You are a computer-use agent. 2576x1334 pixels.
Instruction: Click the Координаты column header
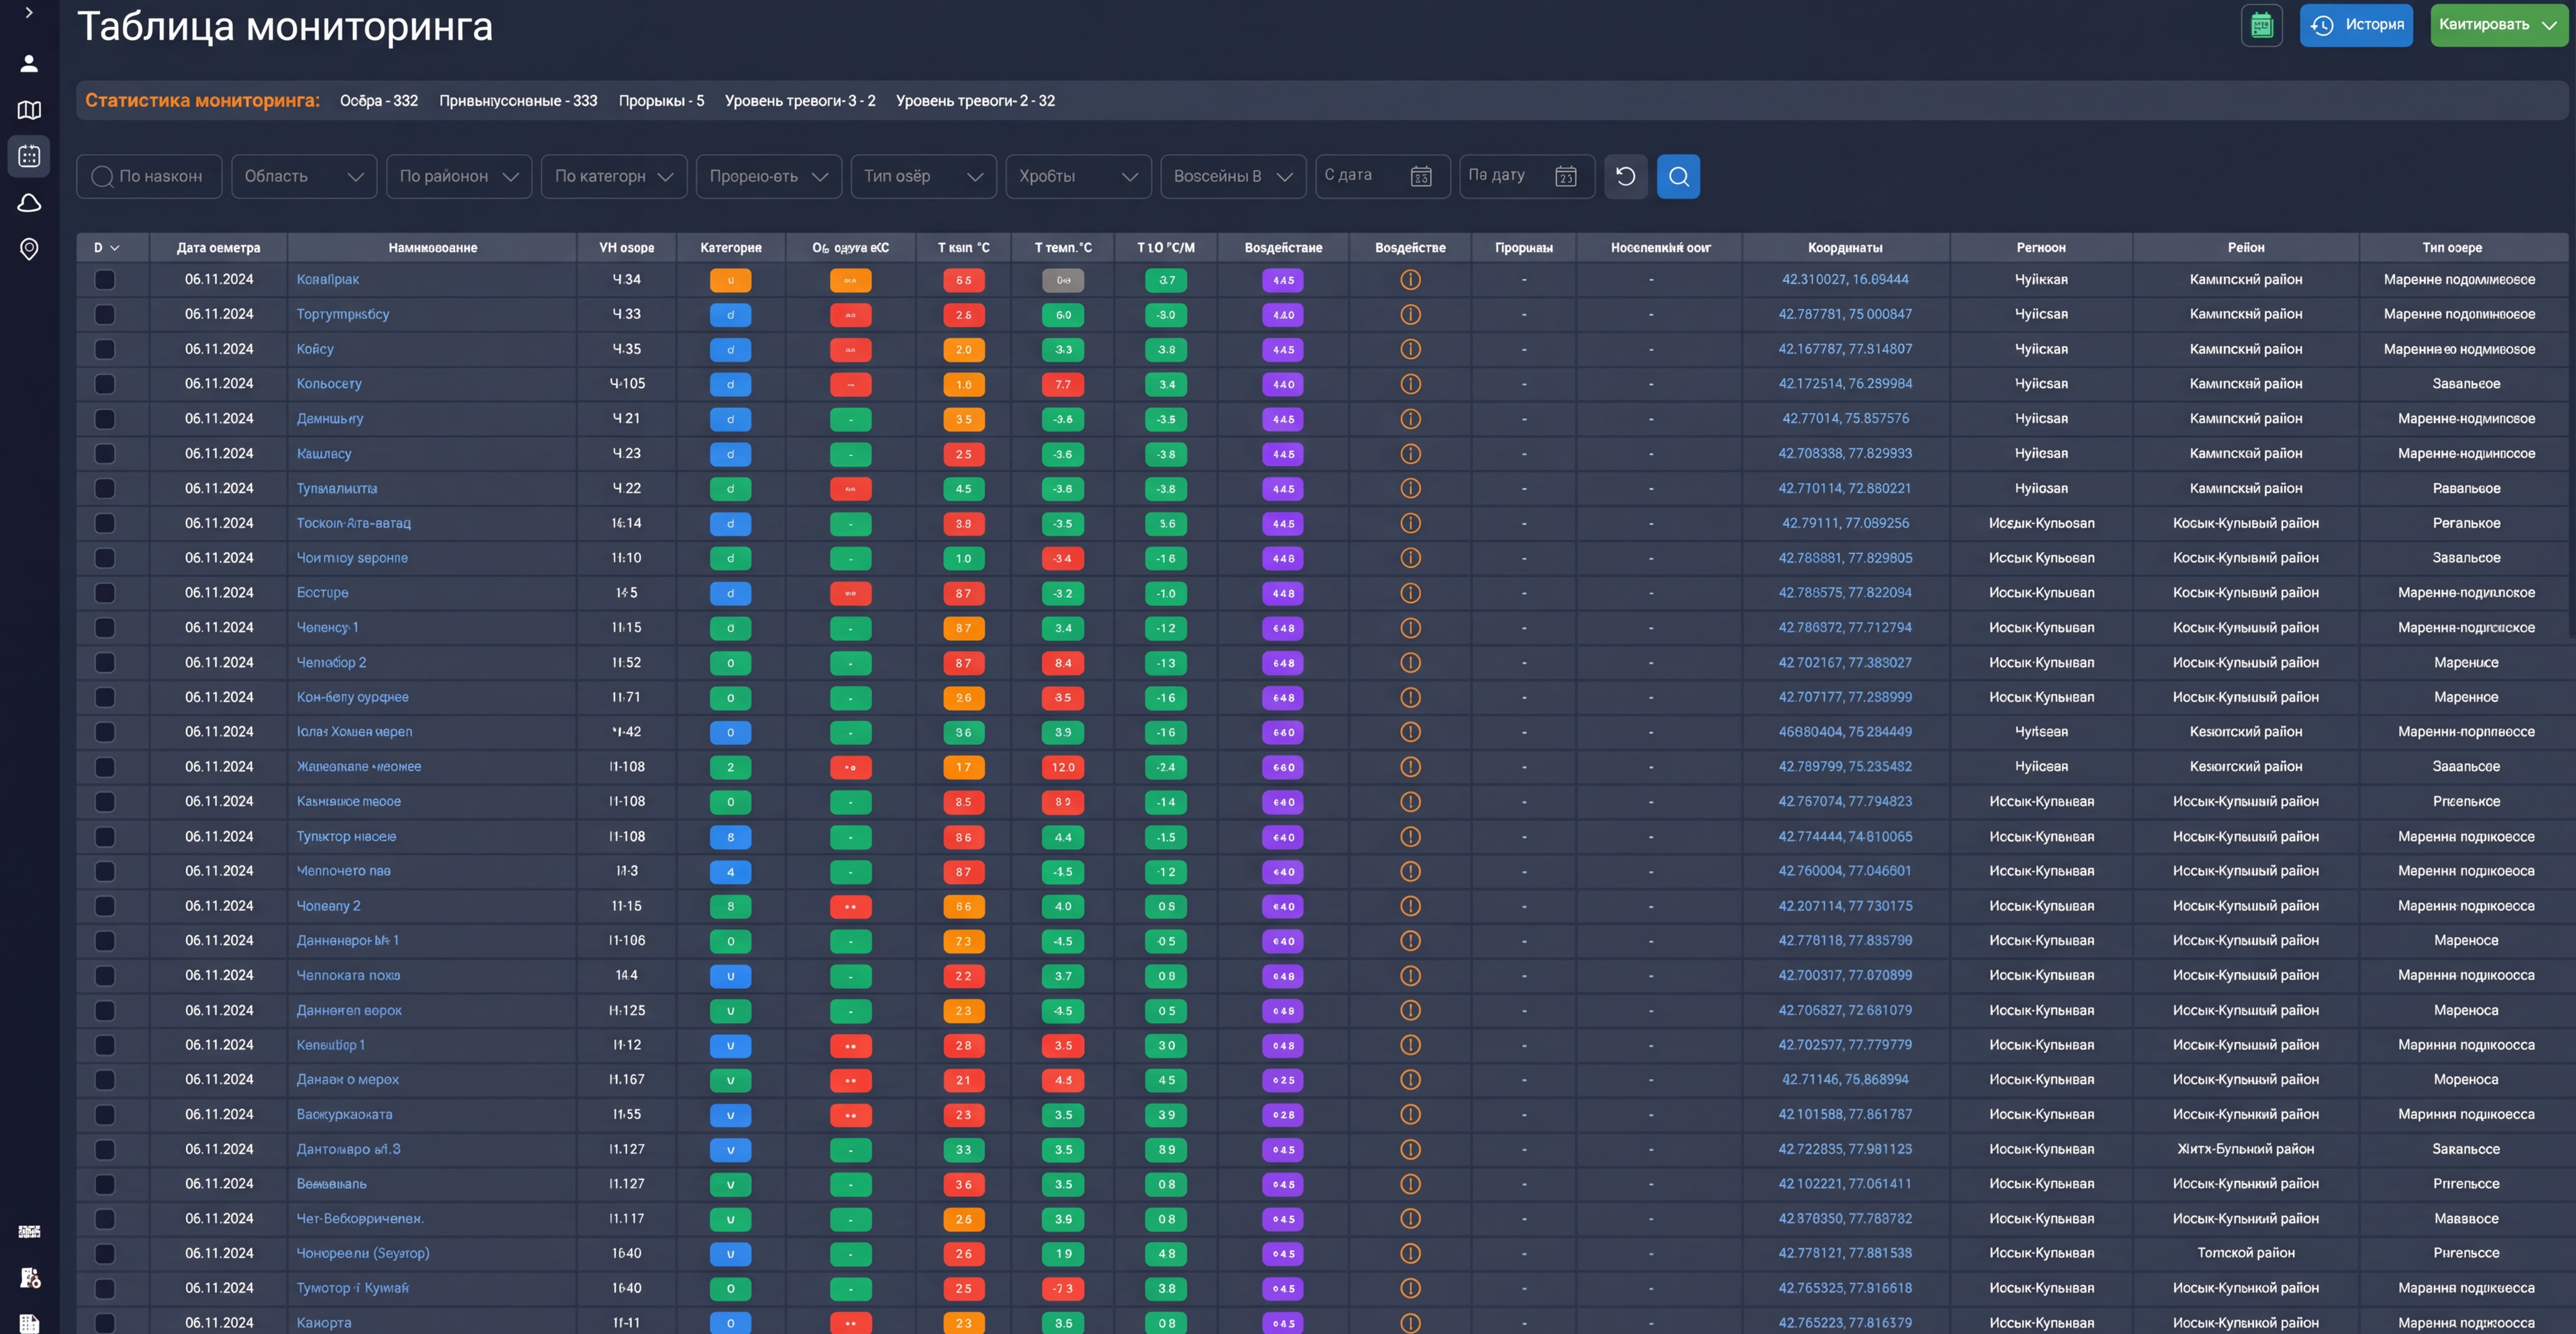[x=1844, y=248]
